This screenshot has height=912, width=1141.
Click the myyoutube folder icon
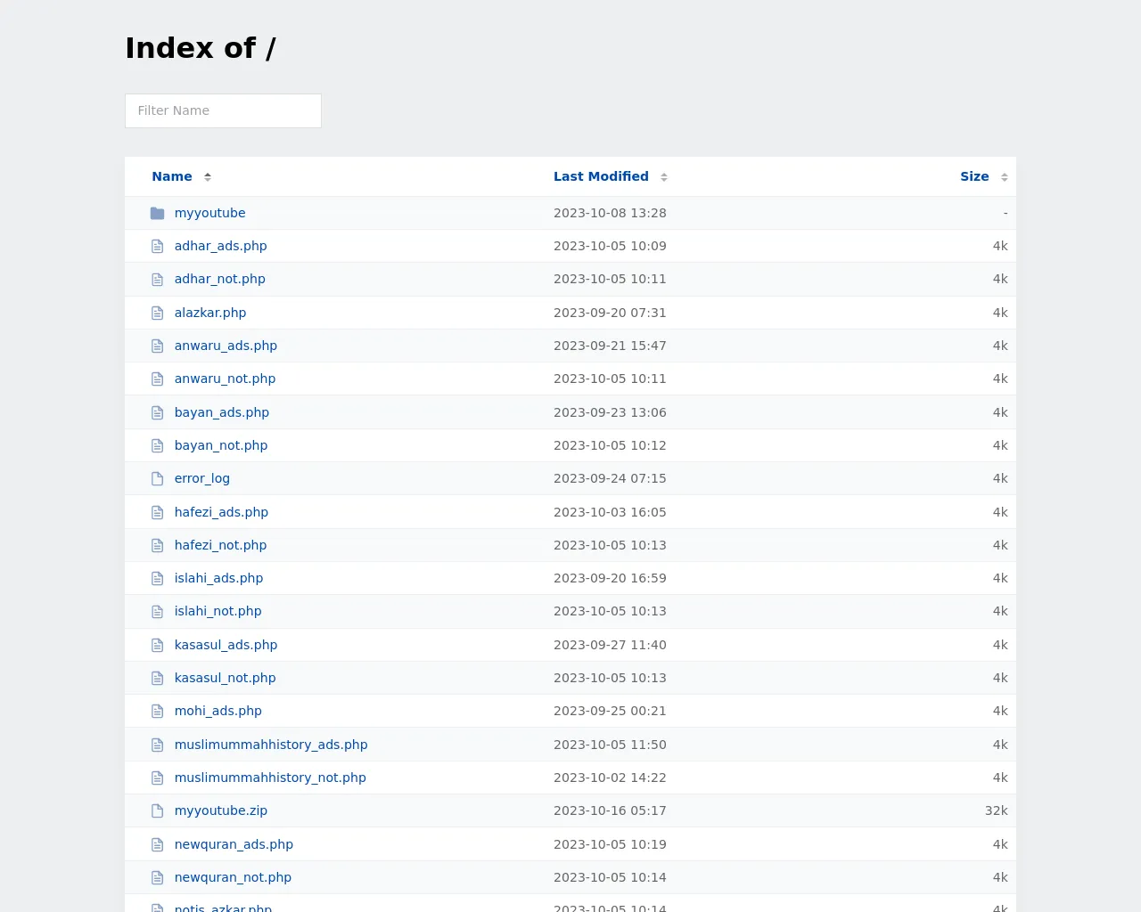tap(158, 213)
